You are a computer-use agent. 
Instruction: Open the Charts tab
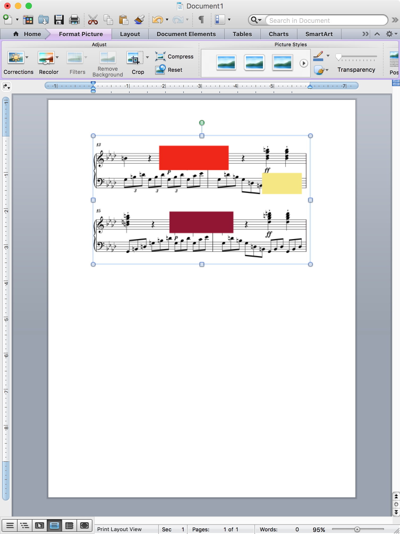pyautogui.click(x=279, y=34)
